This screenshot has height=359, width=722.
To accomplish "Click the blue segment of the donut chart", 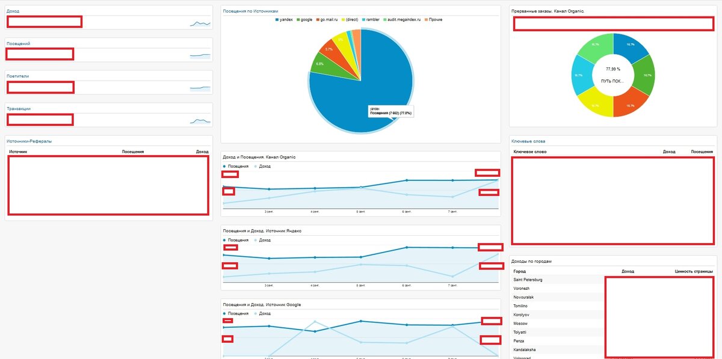I will point(629,49).
